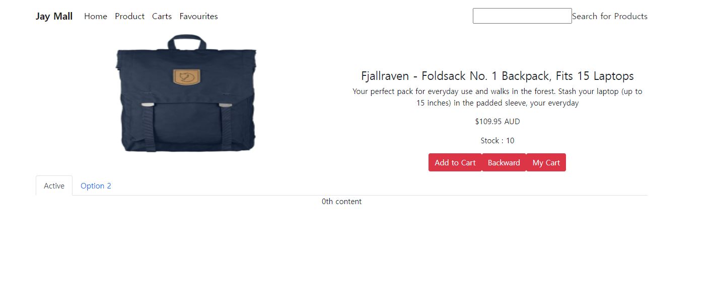
Task: Click the Stock : 10 text
Action: pyautogui.click(x=497, y=141)
